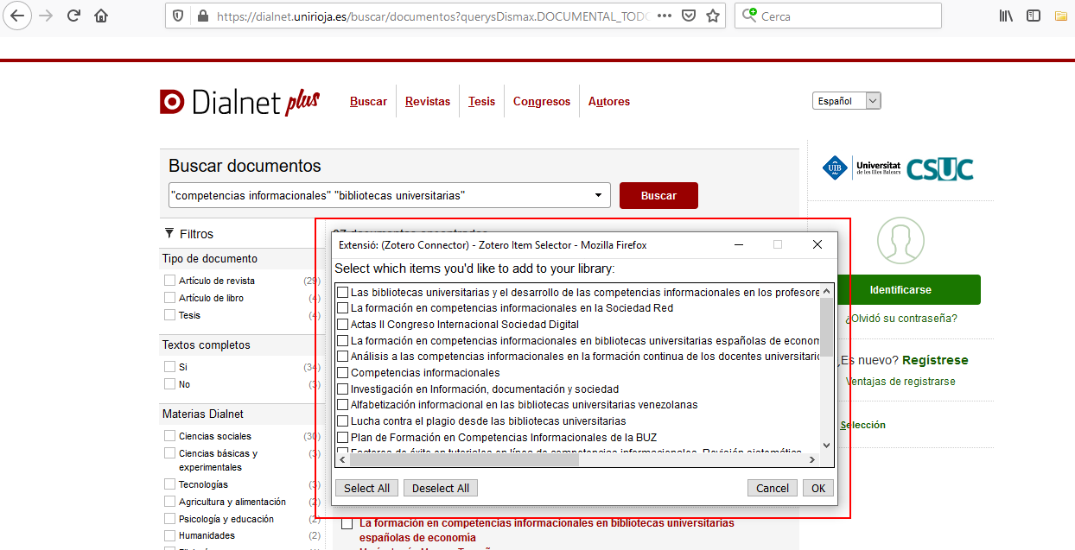This screenshot has width=1075, height=550.
Task: Select checkbox beside bottom search result title
Action: point(347,523)
